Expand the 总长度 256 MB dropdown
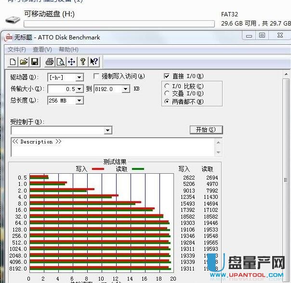 click(x=79, y=101)
